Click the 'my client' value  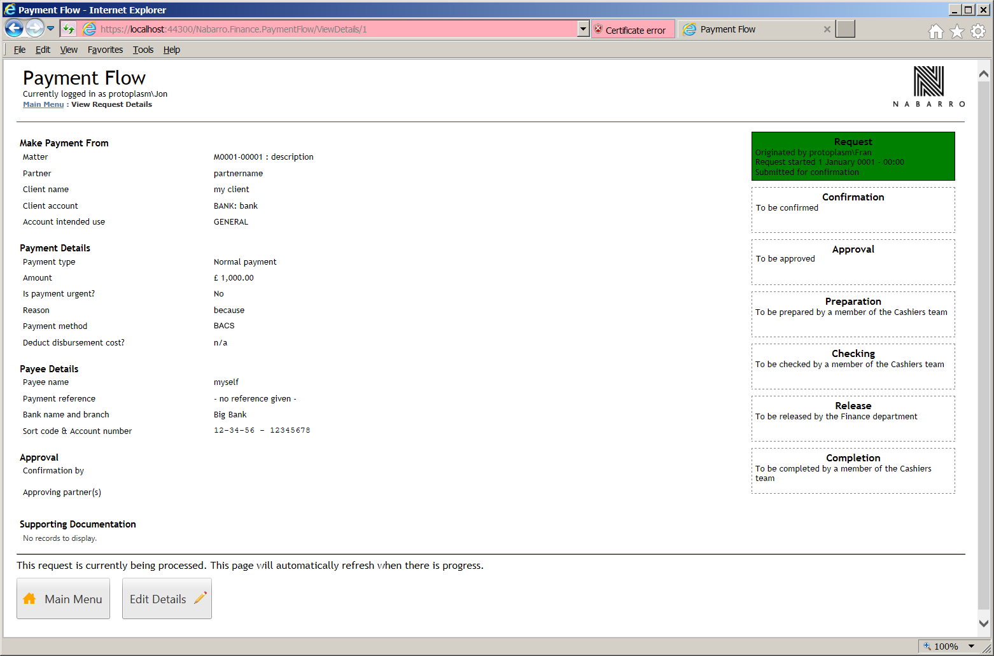tap(231, 190)
